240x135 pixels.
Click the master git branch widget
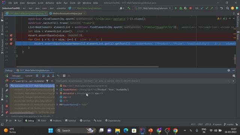(x=229, y=124)
